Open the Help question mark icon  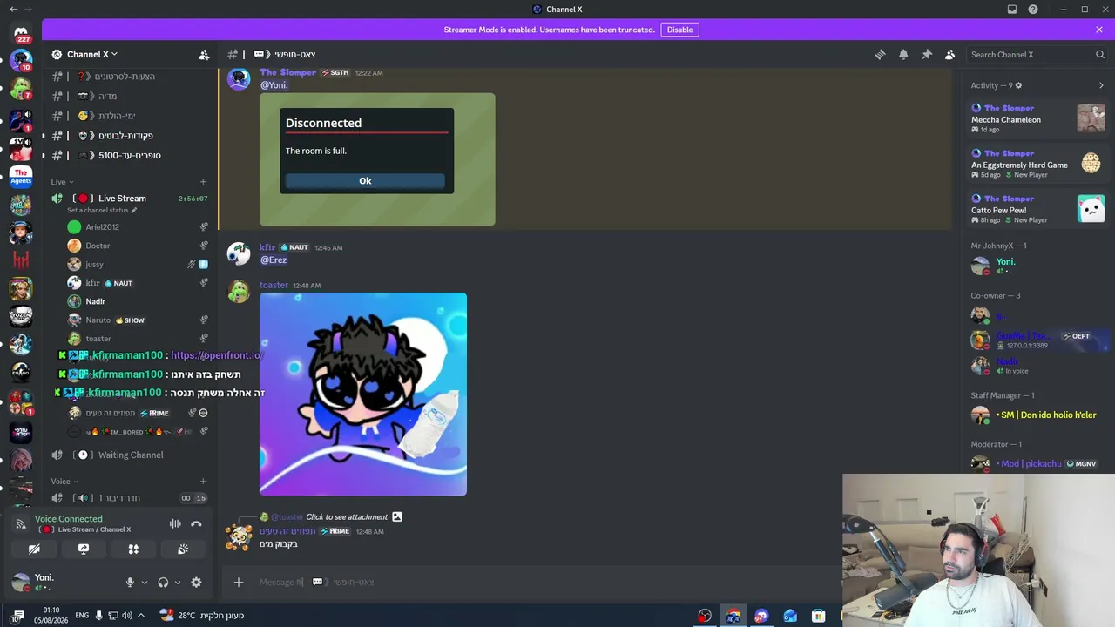pos(1033,10)
